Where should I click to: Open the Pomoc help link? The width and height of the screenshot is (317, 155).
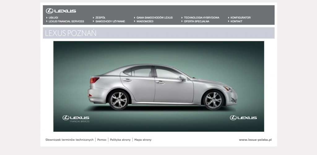pyautogui.click(x=102, y=140)
